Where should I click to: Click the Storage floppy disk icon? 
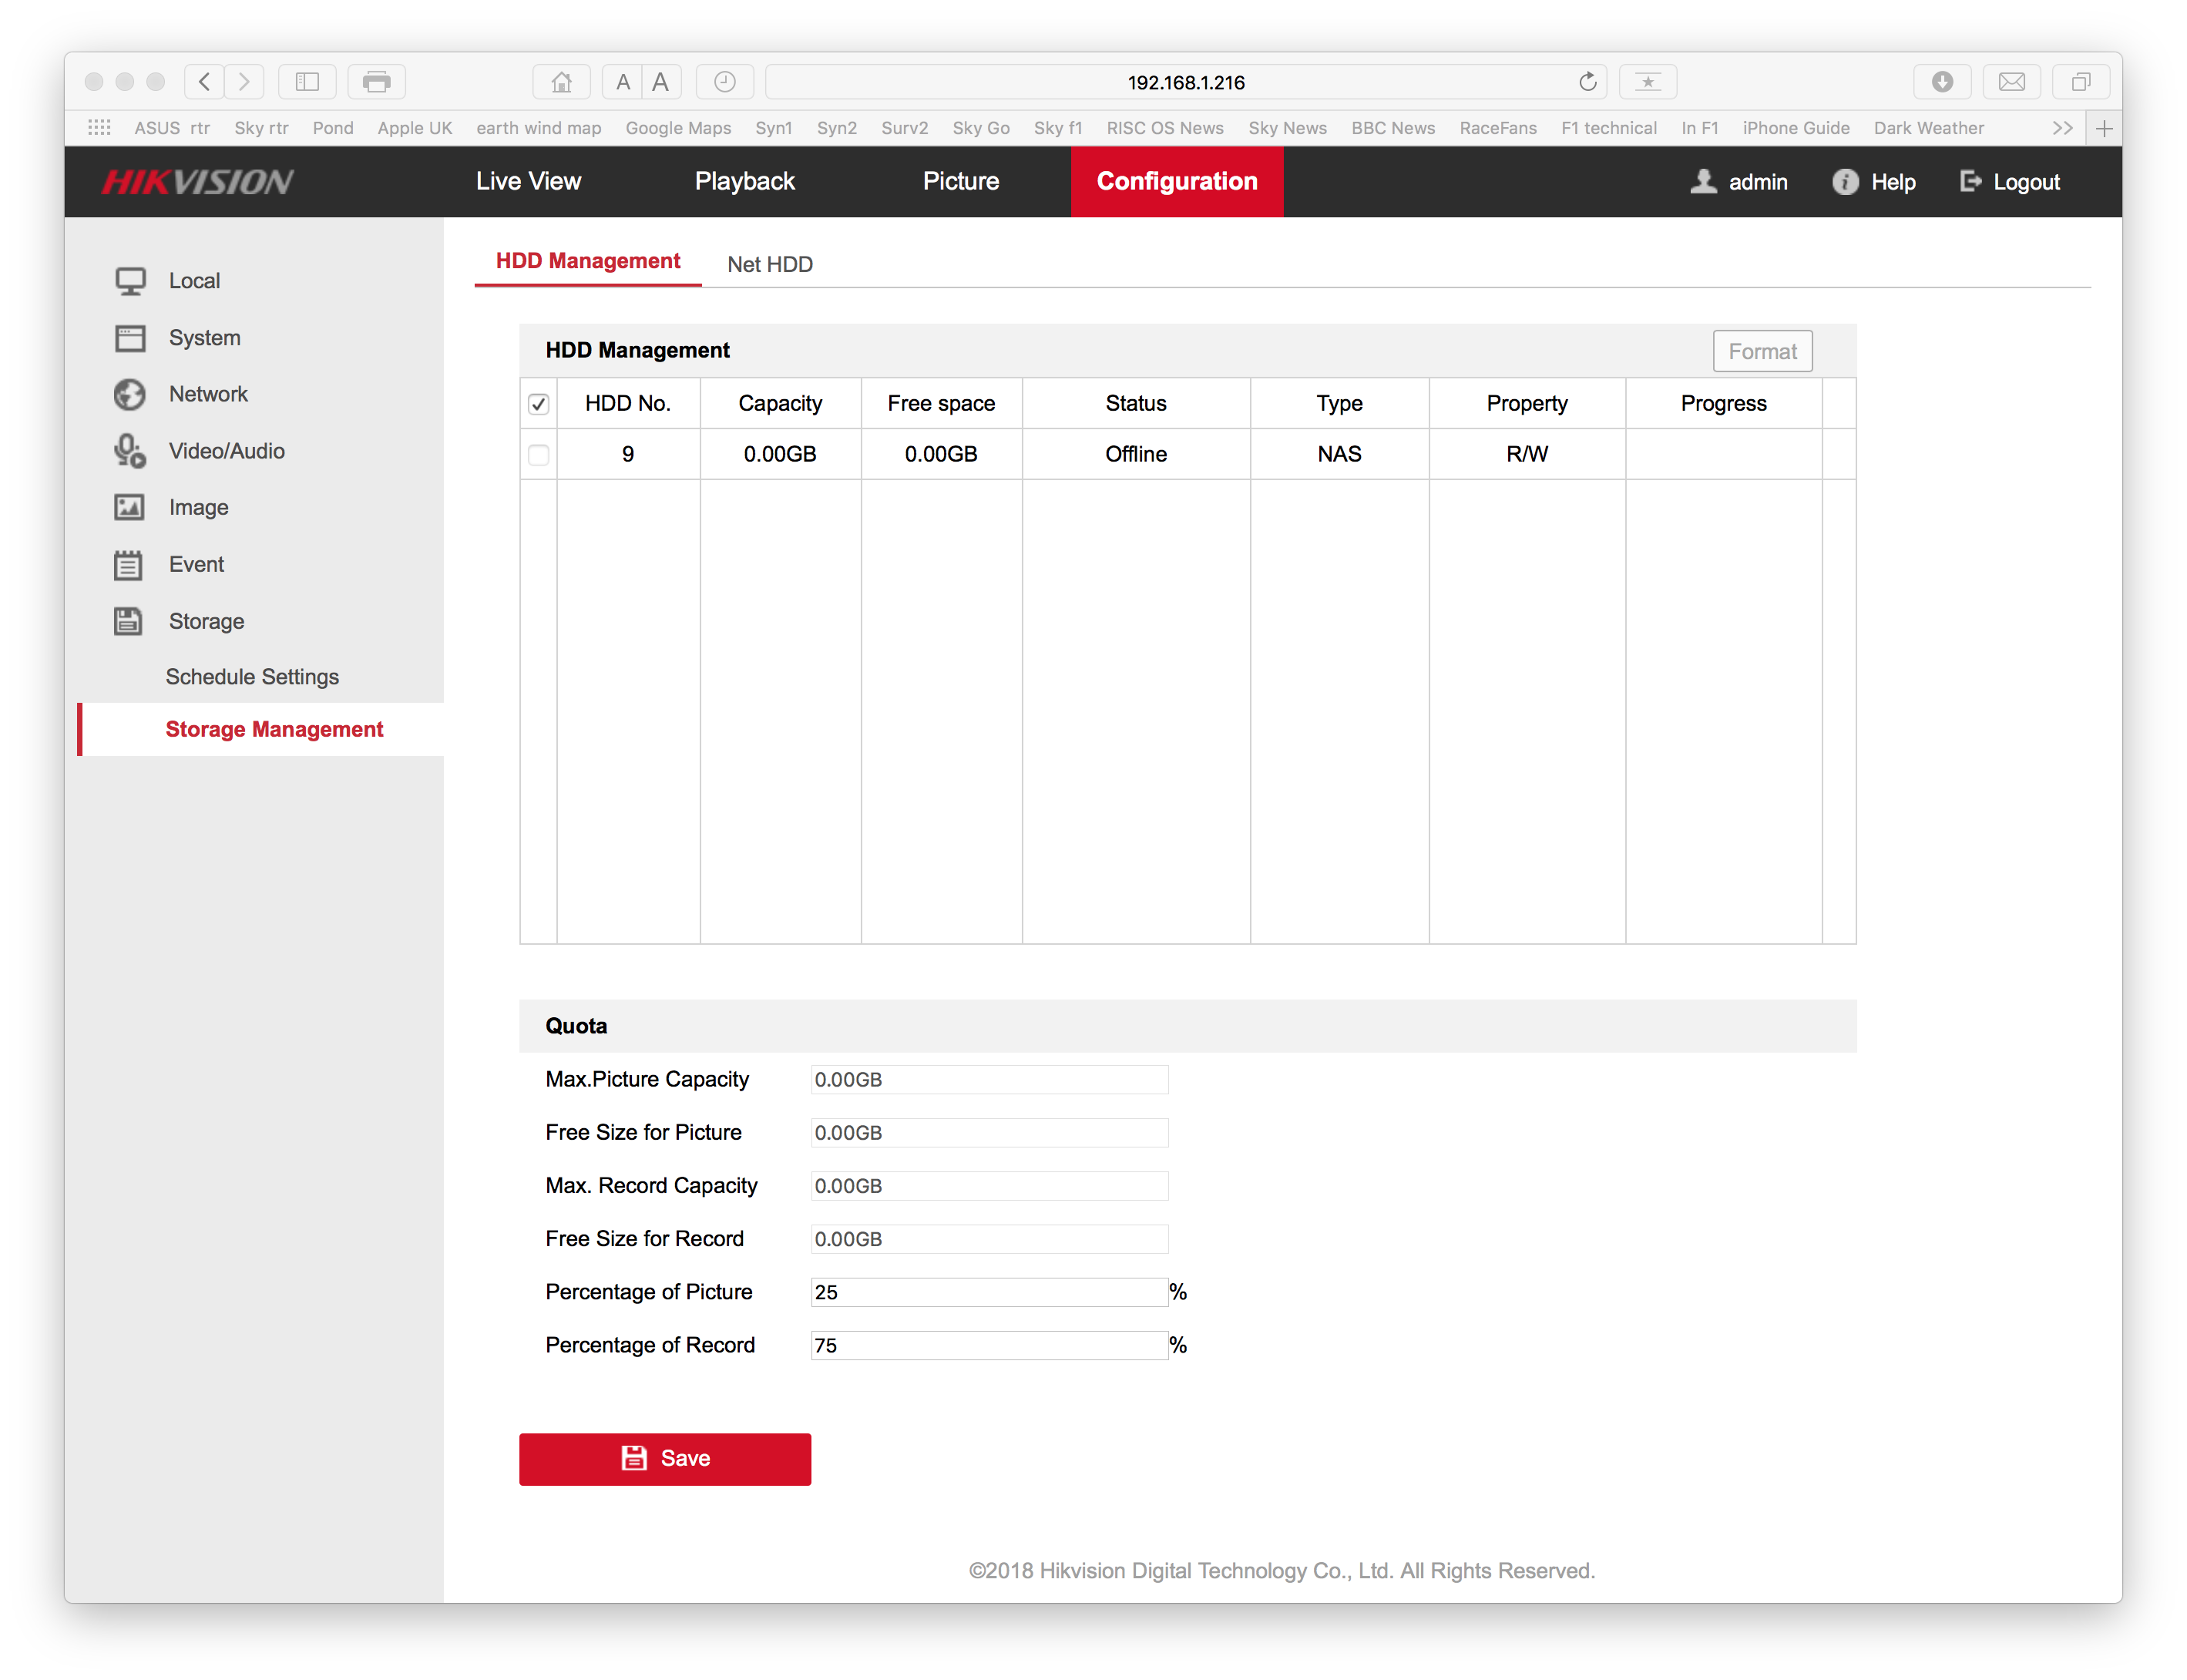pos(128,621)
